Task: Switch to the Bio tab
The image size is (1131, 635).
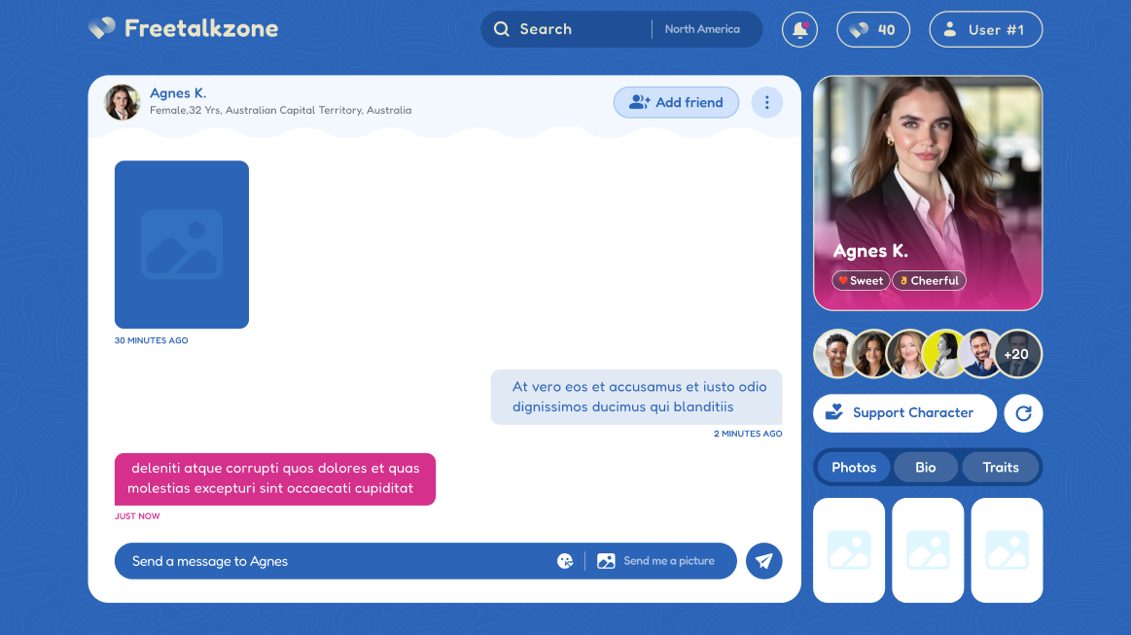Action: click(x=925, y=468)
